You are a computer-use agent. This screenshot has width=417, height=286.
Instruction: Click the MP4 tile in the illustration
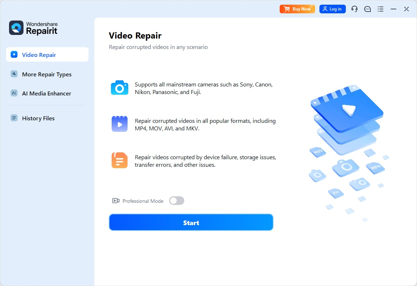click(x=375, y=167)
